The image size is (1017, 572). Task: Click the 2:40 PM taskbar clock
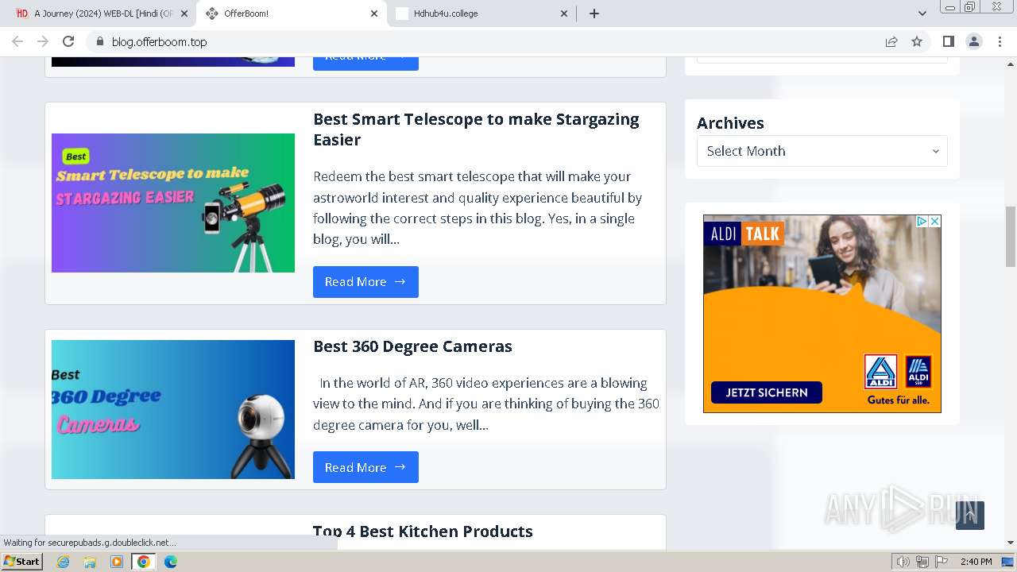click(x=976, y=562)
